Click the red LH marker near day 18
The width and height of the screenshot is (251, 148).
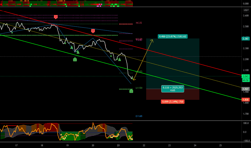click(x=55, y=17)
